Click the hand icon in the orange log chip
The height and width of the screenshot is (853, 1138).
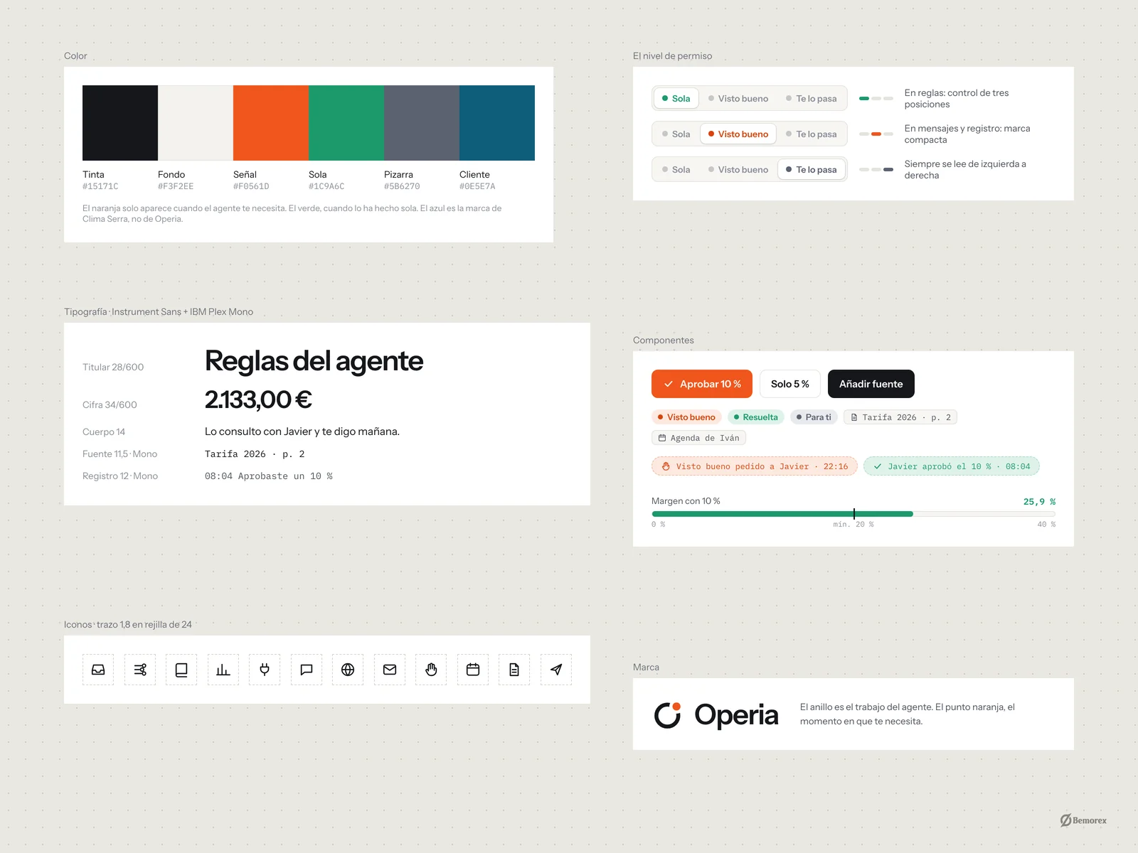[666, 466]
